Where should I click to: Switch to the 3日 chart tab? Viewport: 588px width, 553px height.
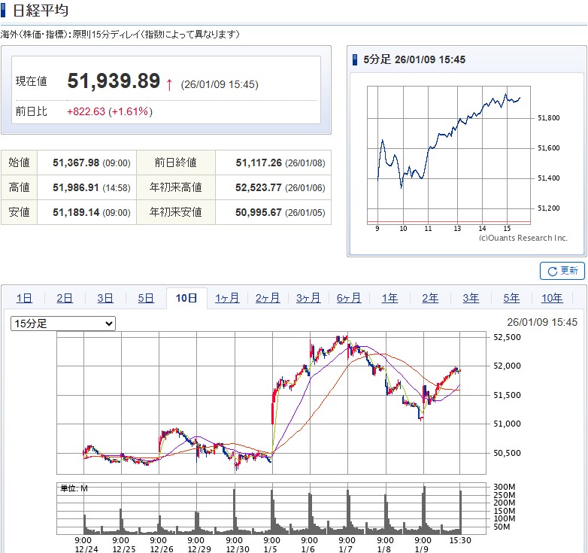tap(105, 299)
